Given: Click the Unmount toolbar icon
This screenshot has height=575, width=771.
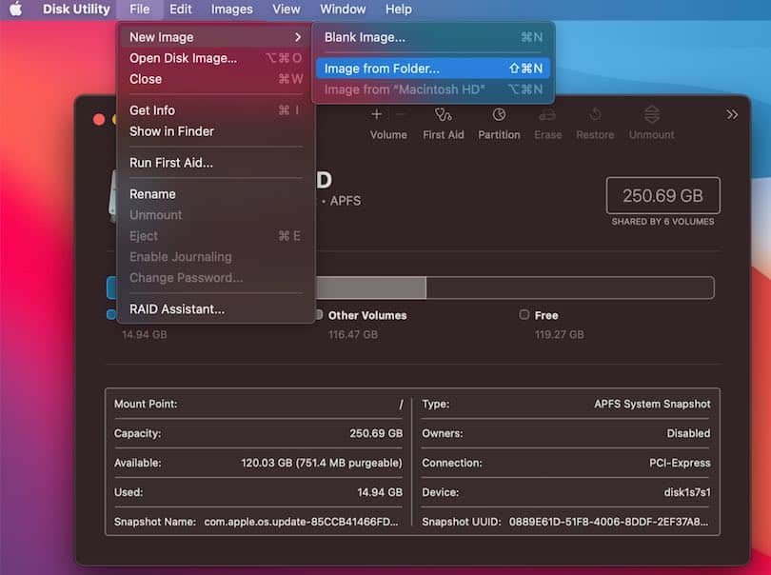Looking at the screenshot, I should pos(651,114).
